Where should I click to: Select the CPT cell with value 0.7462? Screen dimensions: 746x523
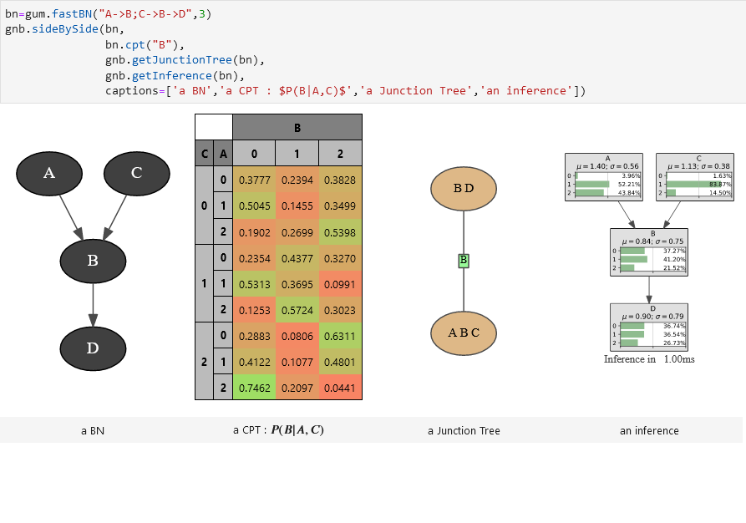[x=256, y=388]
